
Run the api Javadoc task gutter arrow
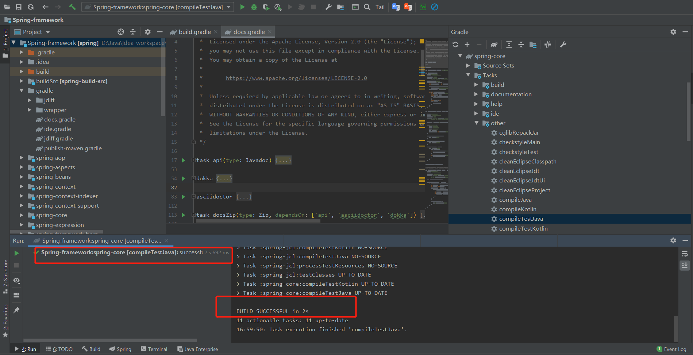[184, 160]
